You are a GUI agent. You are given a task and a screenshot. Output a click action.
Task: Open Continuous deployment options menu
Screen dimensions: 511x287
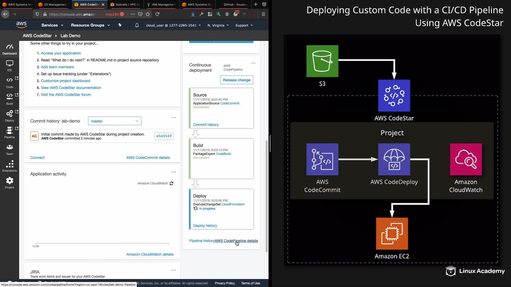(x=253, y=63)
